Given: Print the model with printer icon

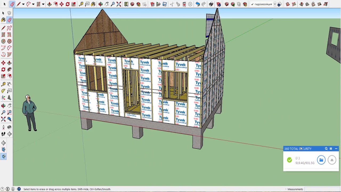Looking at the screenshot, I should pyautogui.click(x=211, y=4).
